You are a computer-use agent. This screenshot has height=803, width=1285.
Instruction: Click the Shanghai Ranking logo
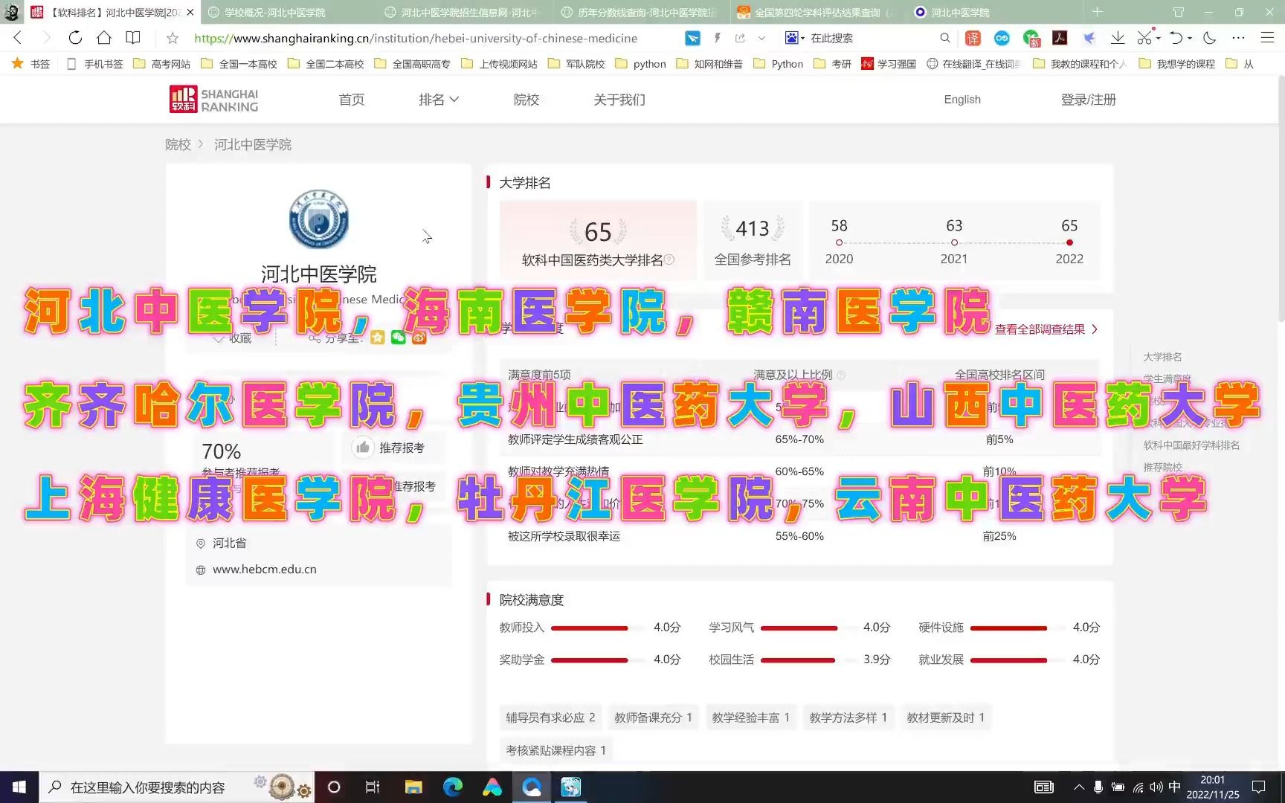(x=214, y=100)
